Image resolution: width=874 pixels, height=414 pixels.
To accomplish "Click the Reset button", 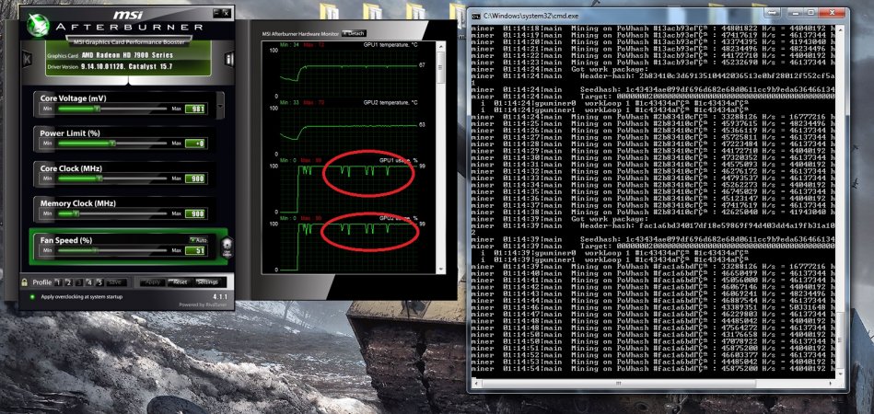I will pyautogui.click(x=180, y=282).
